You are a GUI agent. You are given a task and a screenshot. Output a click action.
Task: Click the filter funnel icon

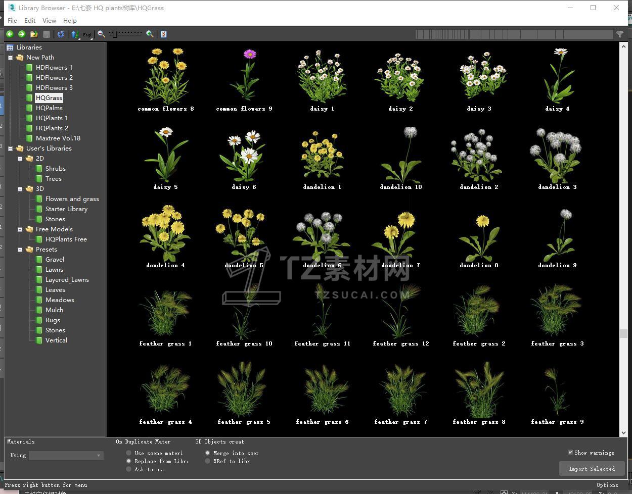(619, 34)
